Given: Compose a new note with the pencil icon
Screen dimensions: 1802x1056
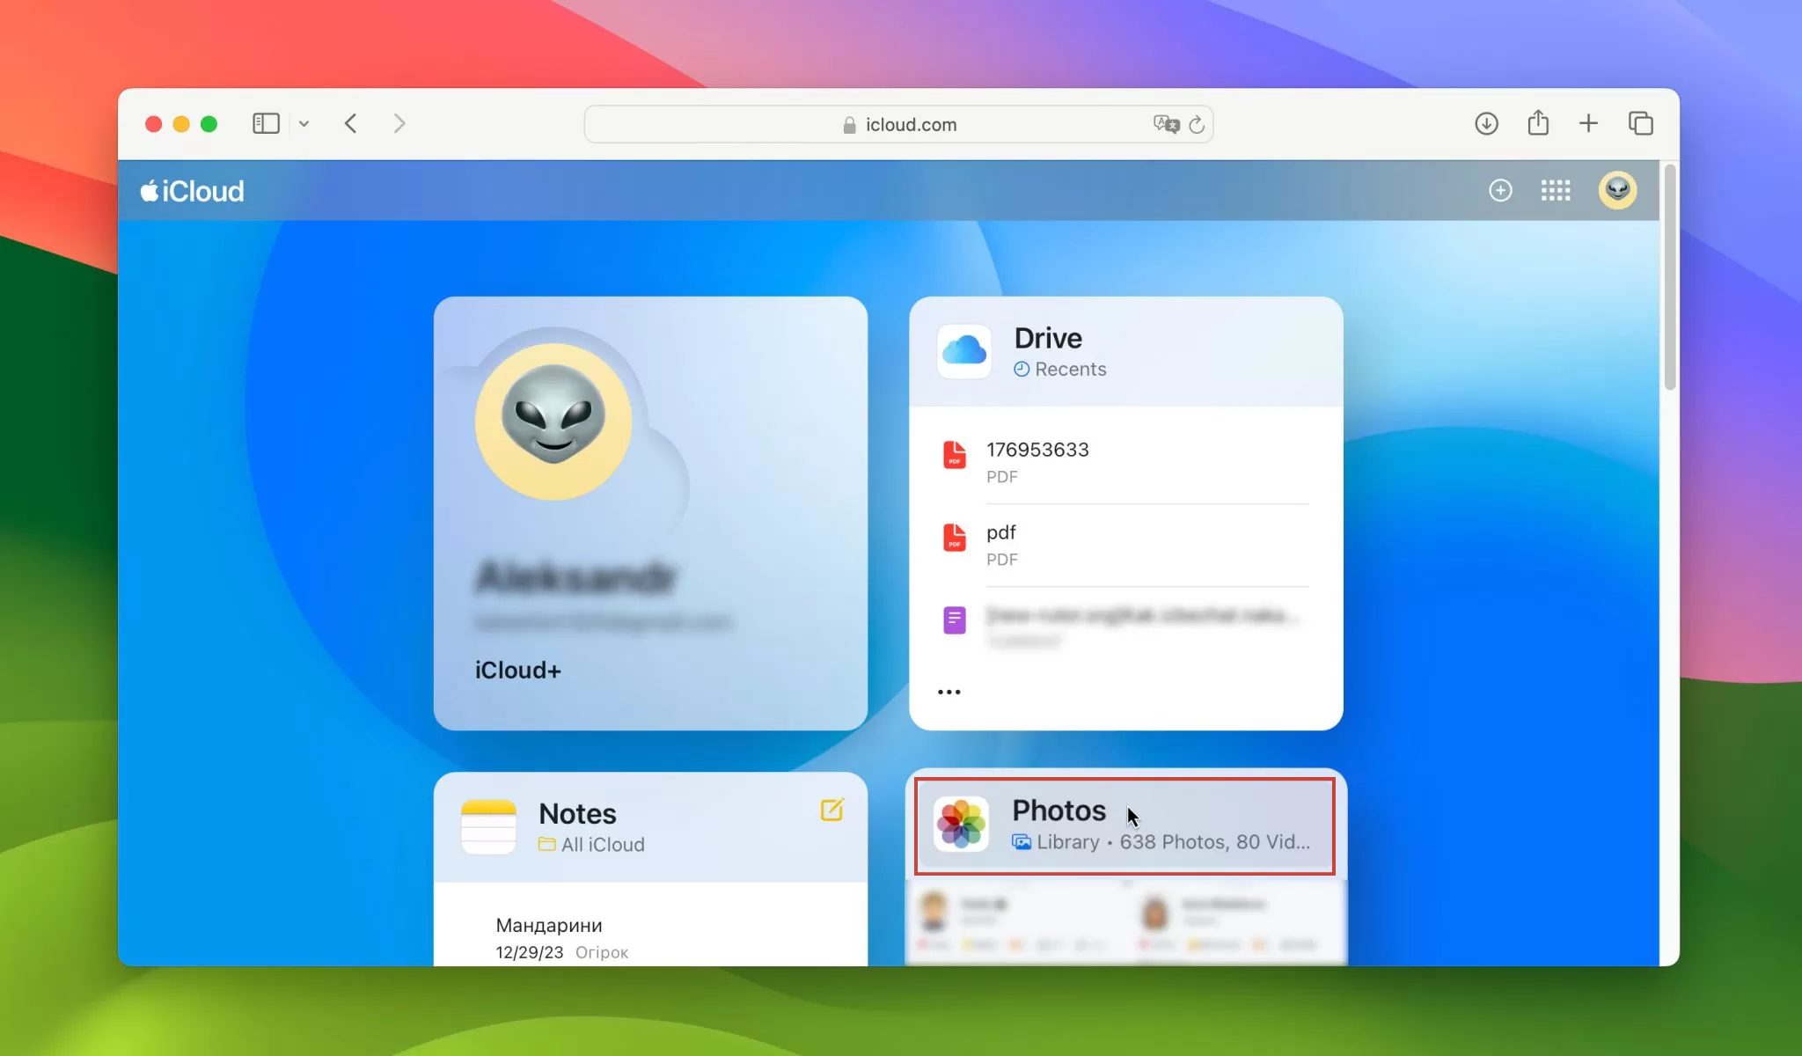Looking at the screenshot, I should coord(831,810).
